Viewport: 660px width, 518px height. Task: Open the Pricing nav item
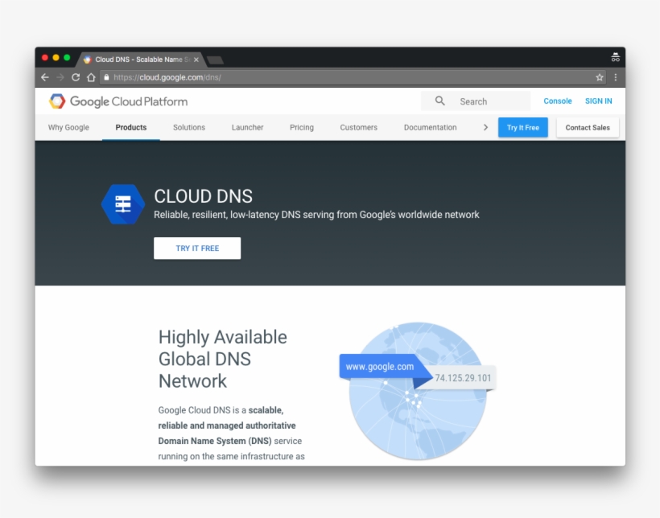coord(301,128)
